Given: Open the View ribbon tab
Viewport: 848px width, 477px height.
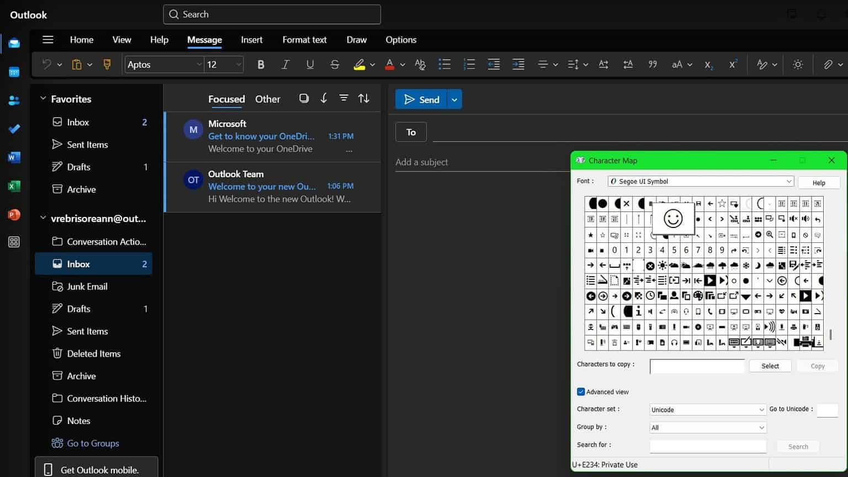Looking at the screenshot, I should (x=121, y=40).
